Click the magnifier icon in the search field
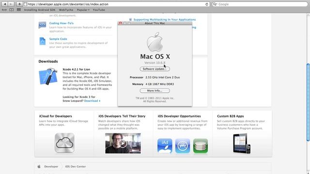The width and height of the screenshot is (310, 174). [x=215, y=4]
